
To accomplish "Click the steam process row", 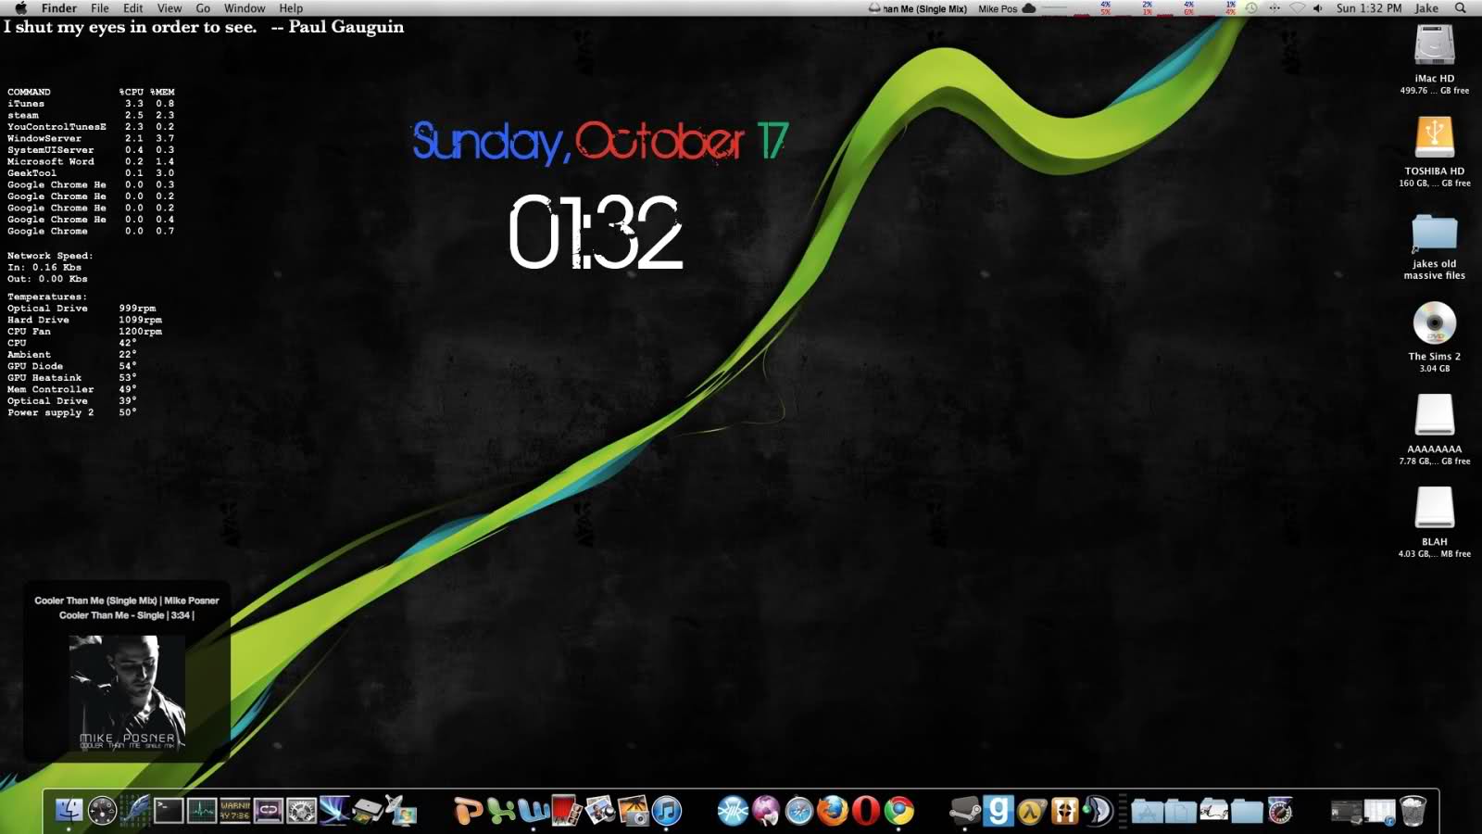I will pyautogui.click(x=91, y=115).
